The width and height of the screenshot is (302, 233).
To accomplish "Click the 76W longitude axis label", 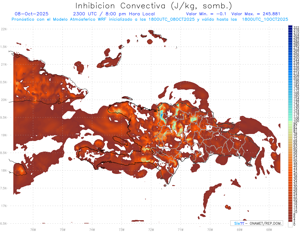I will [x=33, y=229].
